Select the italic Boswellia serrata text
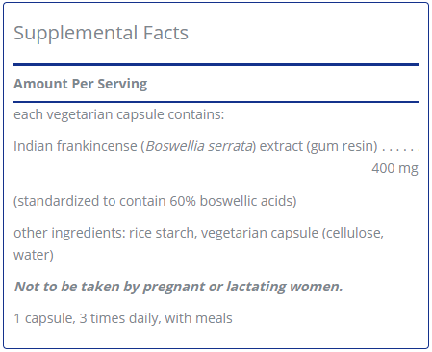This screenshot has height=352, width=432. [199, 146]
